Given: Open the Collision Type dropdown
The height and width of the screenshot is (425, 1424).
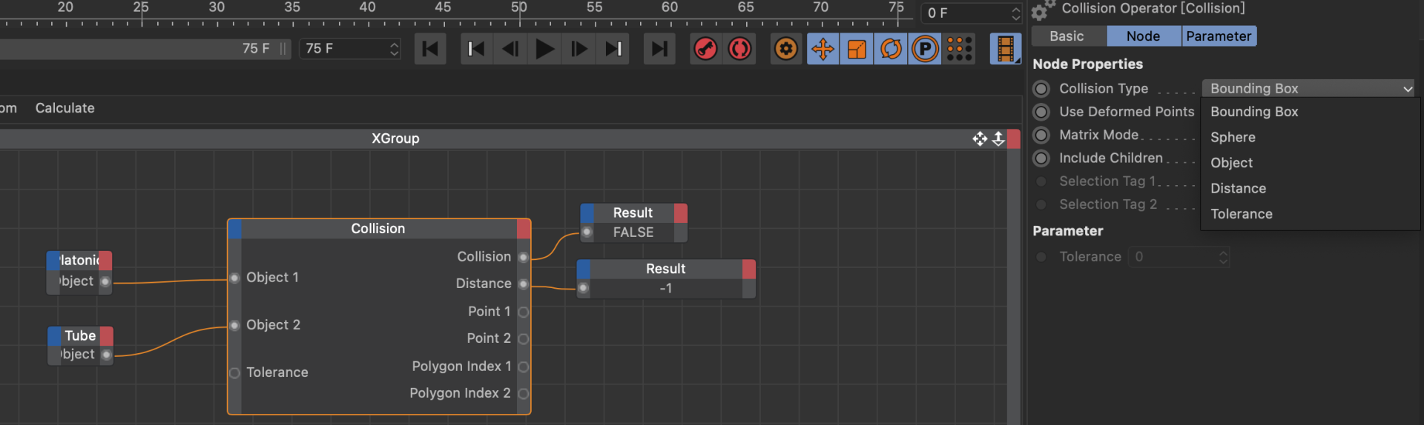Looking at the screenshot, I should [1309, 89].
